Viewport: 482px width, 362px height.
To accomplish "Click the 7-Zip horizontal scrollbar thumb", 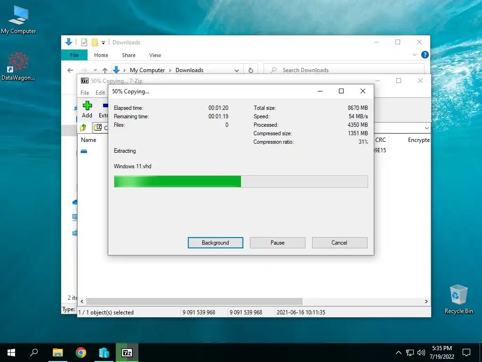I will (194, 301).
